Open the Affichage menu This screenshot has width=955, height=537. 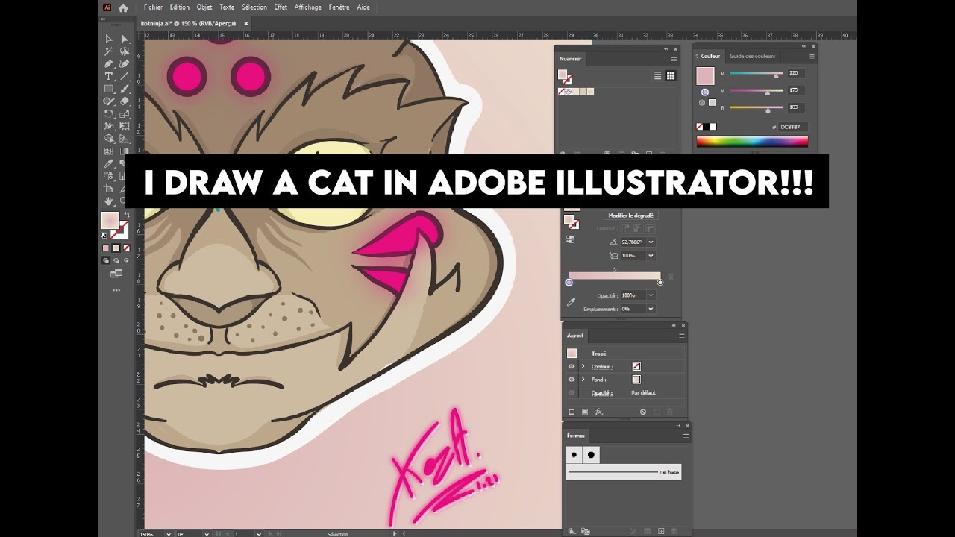pos(308,7)
